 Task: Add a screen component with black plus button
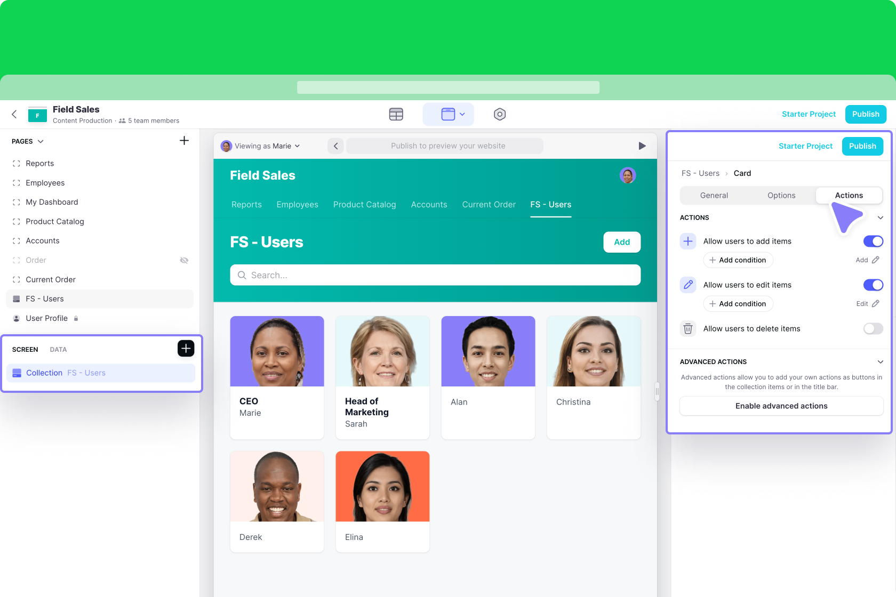(186, 349)
